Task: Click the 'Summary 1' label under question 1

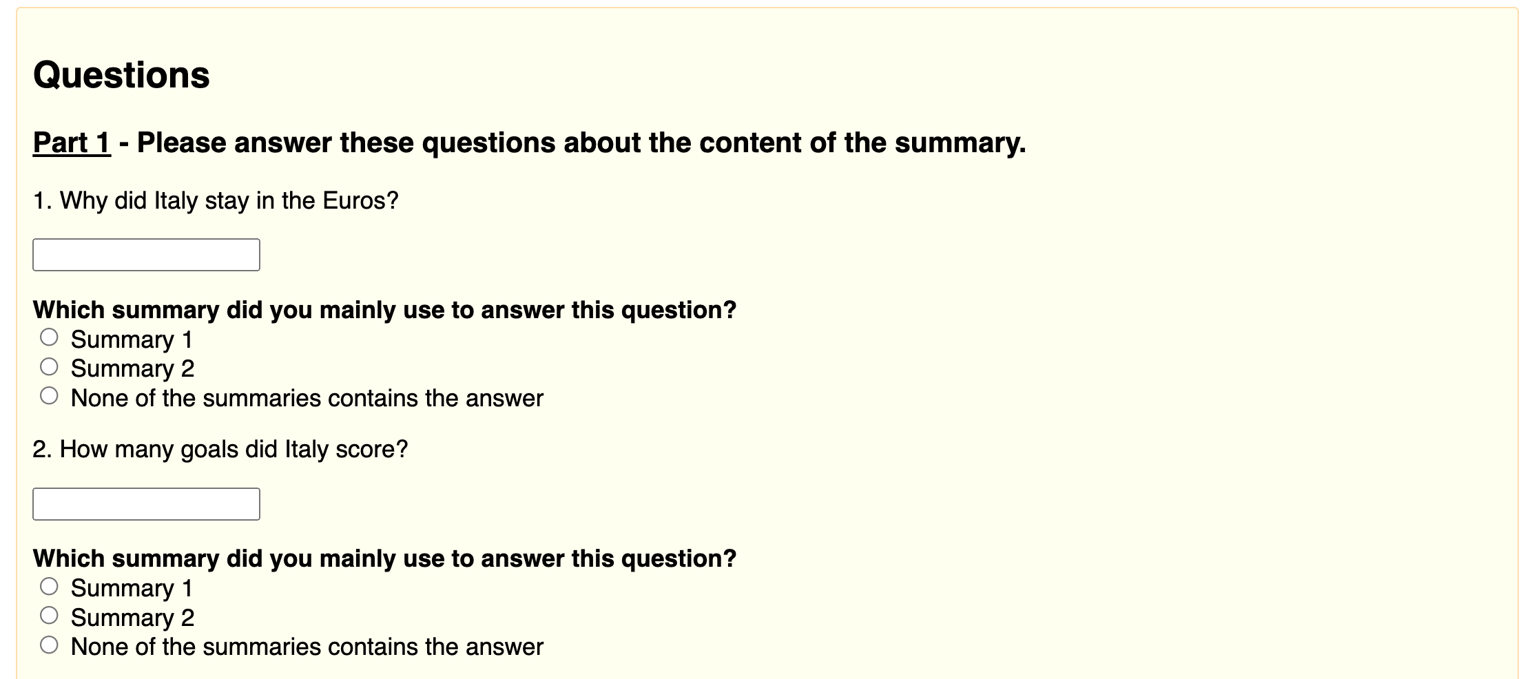Action: point(132,339)
